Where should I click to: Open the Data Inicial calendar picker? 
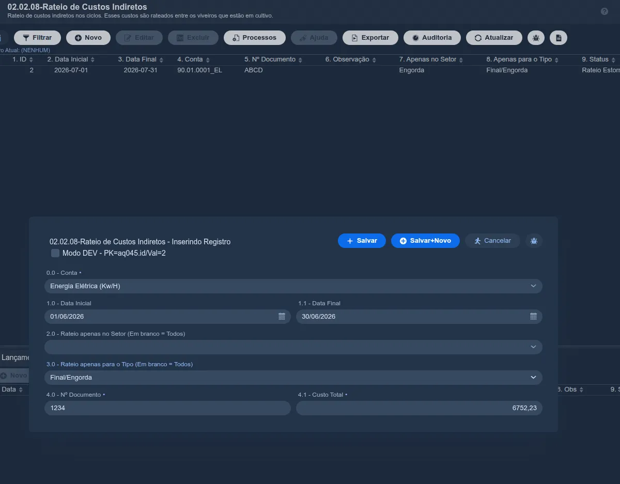282,317
